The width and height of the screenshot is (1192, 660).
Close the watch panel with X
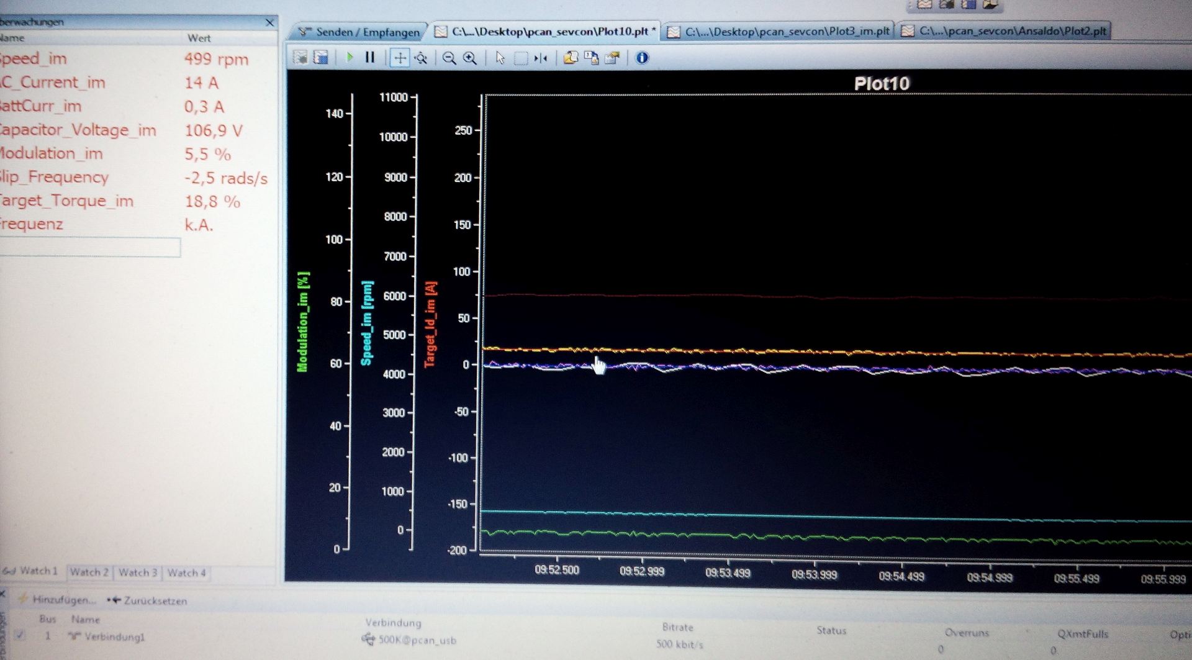tap(269, 22)
